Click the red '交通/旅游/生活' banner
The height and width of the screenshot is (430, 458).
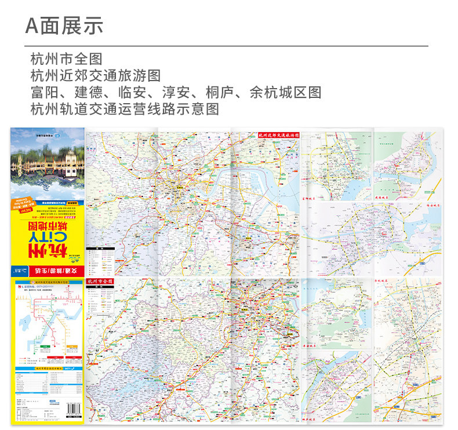click(48, 271)
